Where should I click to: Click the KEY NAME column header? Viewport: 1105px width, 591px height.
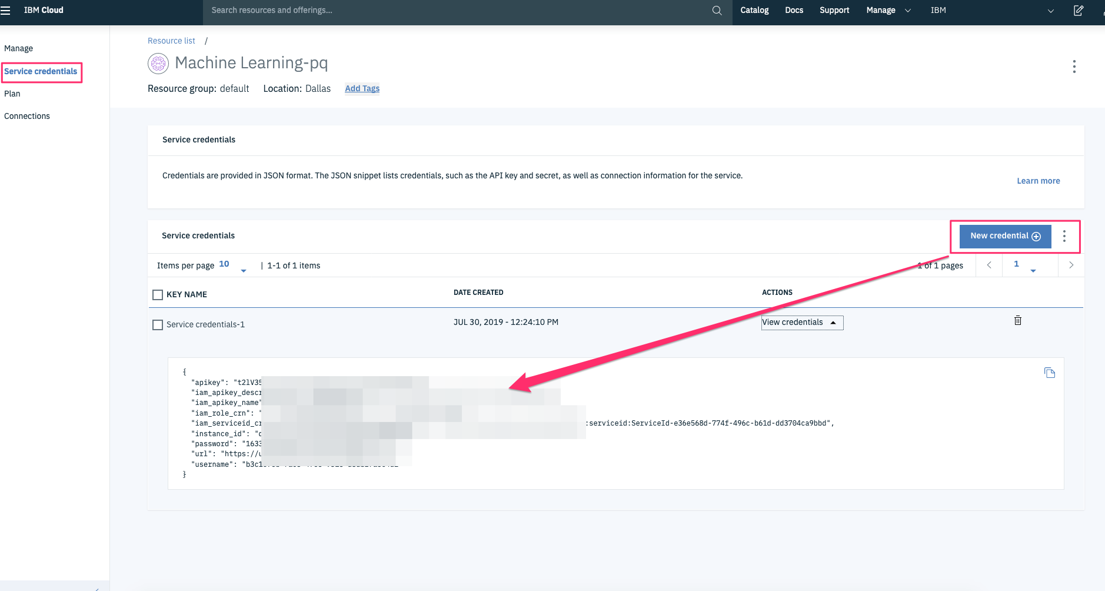(187, 294)
